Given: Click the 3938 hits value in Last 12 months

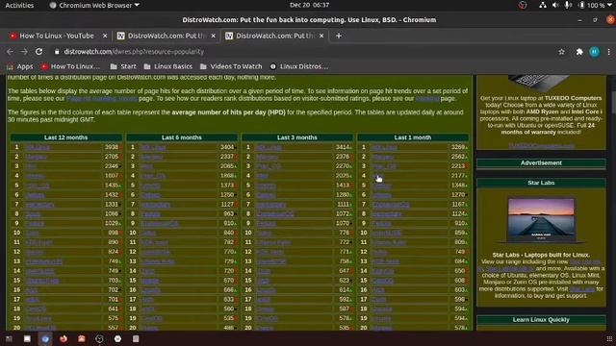Looking at the screenshot, I should [112, 147].
